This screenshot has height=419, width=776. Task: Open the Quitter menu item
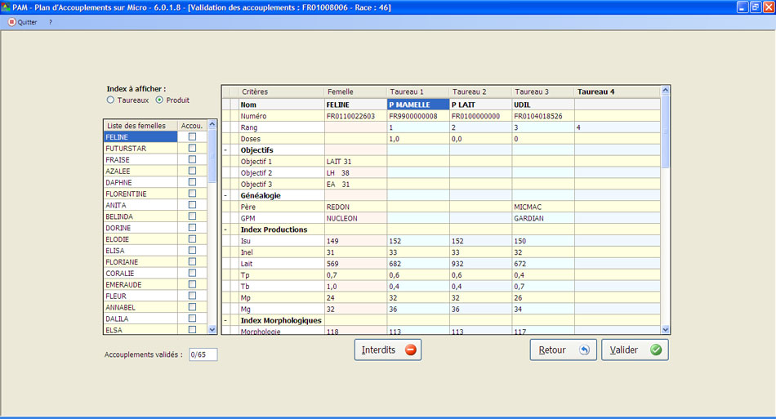pos(27,22)
